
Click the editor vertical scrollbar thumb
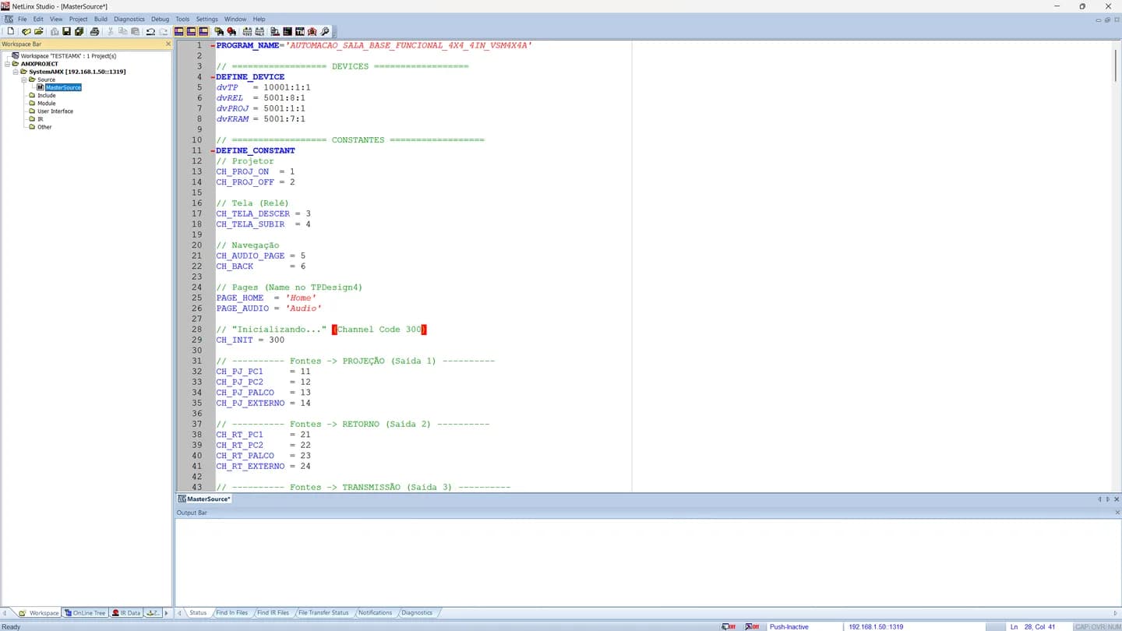1116,64
